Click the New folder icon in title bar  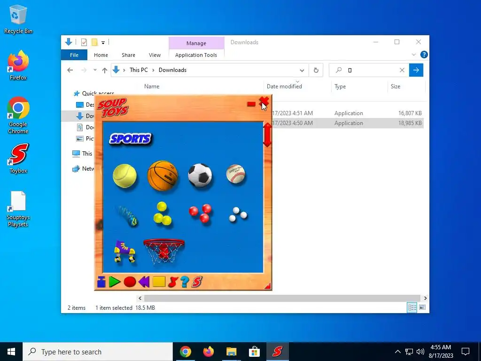[x=95, y=42]
